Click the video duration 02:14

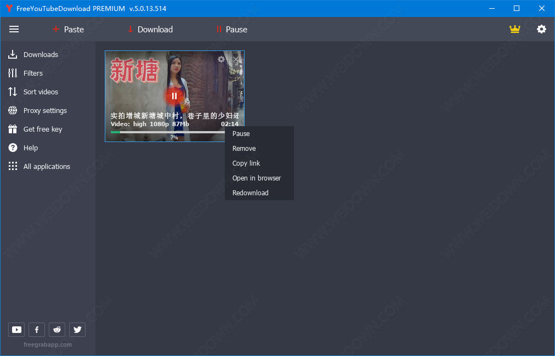pyautogui.click(x=230, y=124)
